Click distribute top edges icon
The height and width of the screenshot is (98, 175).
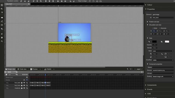pyautogui.click(x=46, y=1)
